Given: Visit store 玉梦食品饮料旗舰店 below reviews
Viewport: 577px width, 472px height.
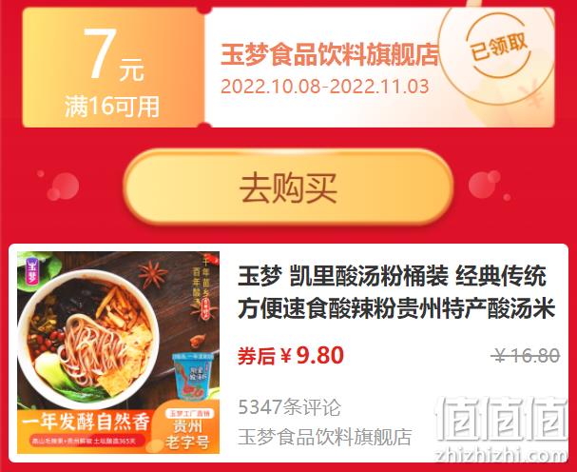Looking at the screenshot, I should click(324, 437).
